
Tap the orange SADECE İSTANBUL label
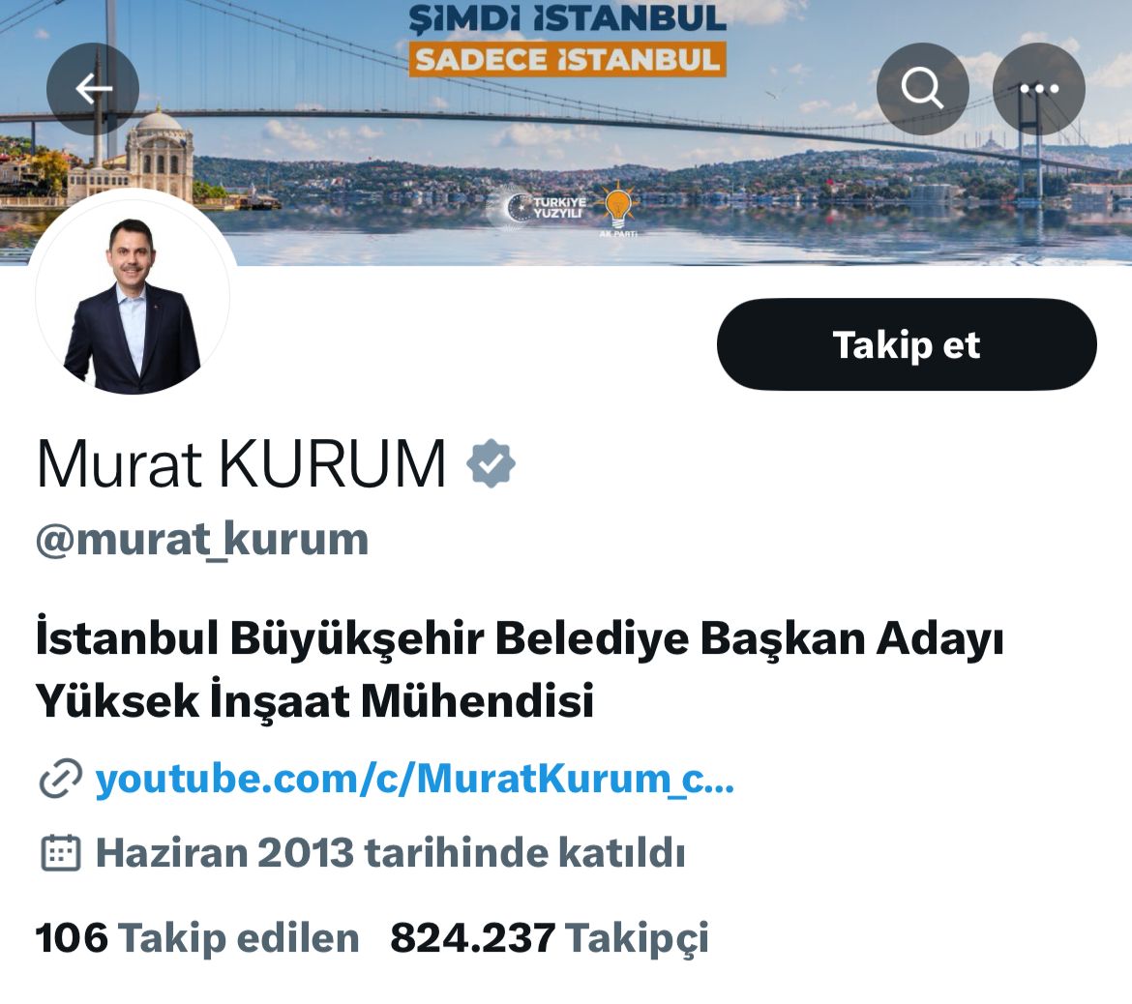point(567,60)
